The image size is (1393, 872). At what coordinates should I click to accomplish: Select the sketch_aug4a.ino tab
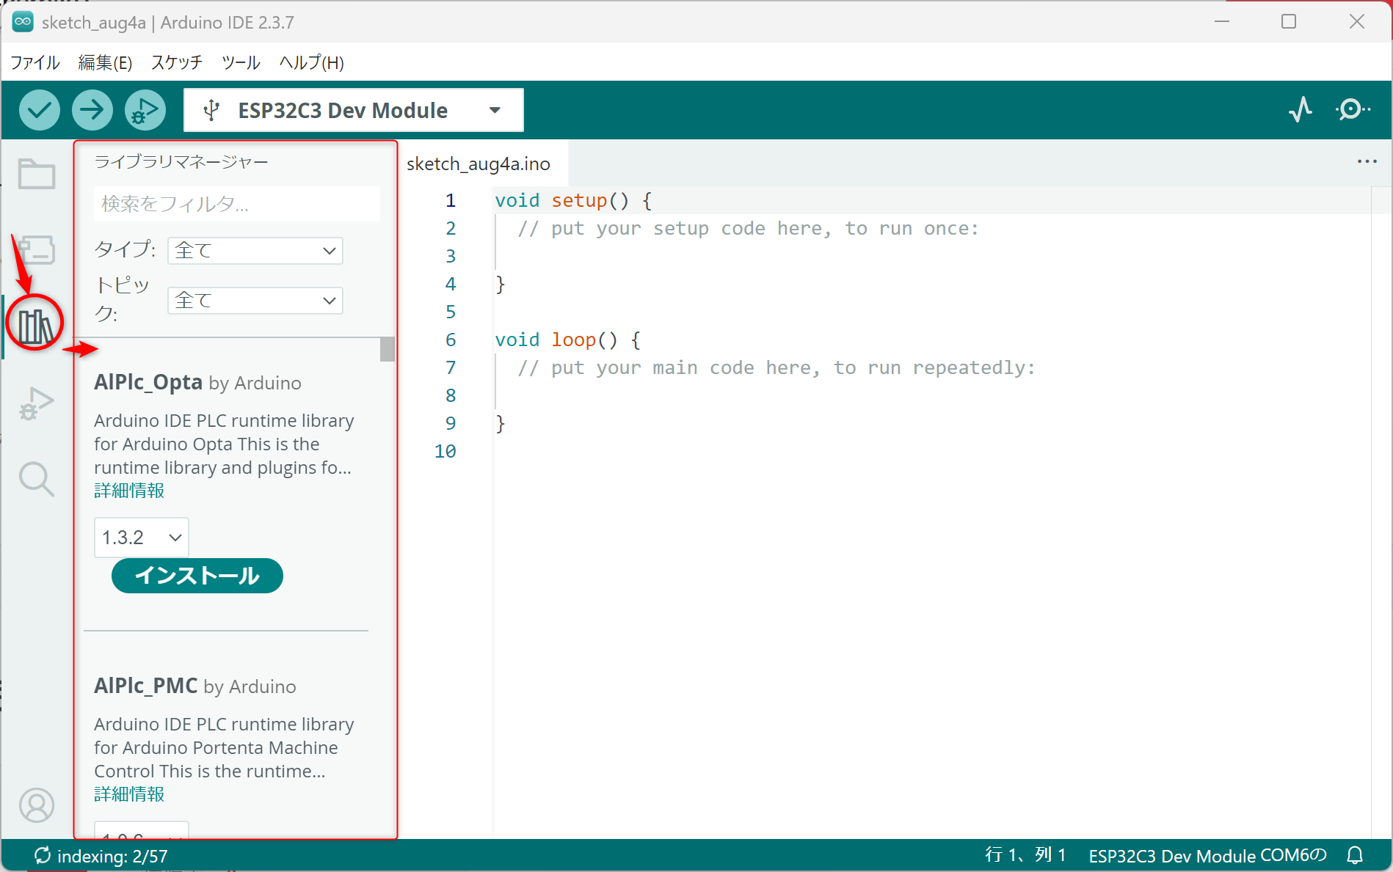(x=479, y=164)
